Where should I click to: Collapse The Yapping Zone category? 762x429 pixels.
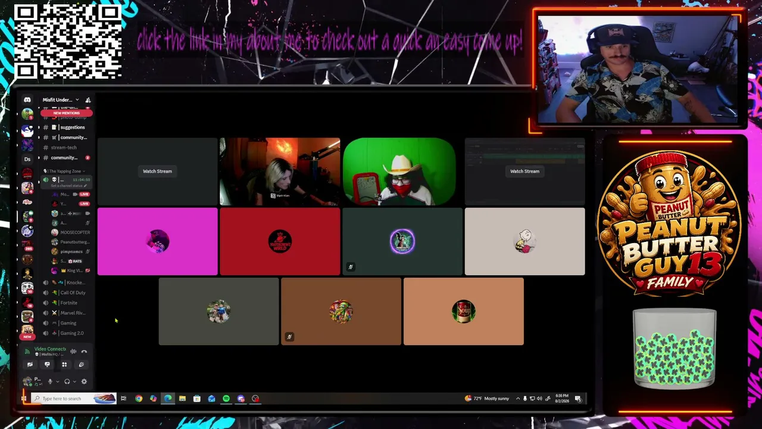pos(64,171)
